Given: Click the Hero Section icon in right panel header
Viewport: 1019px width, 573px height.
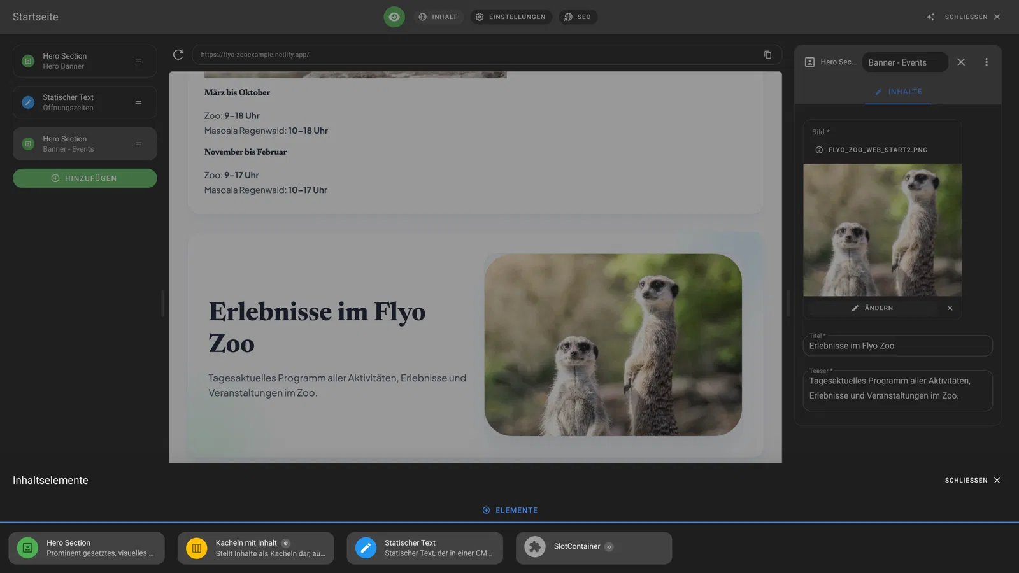Looking at the screenshot, I should (809, 62).
